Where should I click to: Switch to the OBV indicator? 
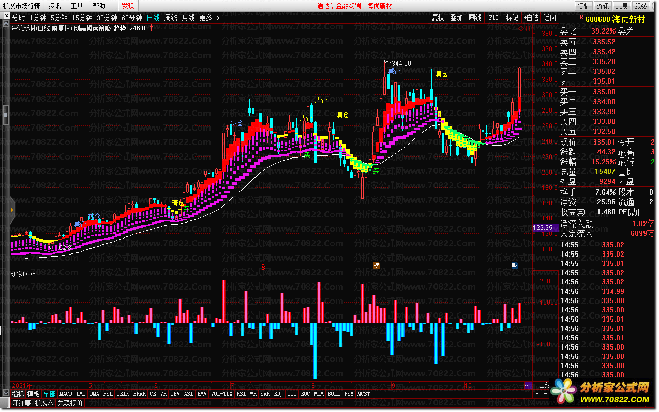(x=176, y=394)
